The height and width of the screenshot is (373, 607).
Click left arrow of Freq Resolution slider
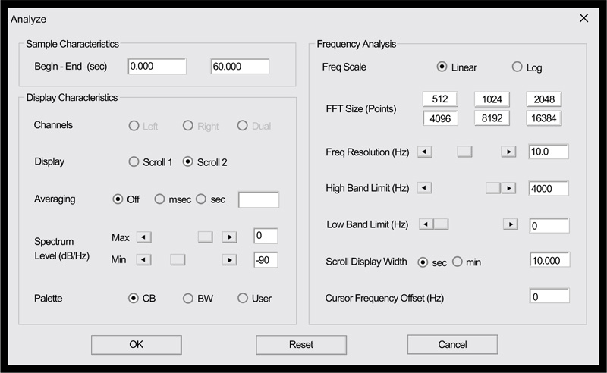[x=425, y=152]
